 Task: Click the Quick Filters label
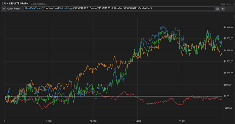pos(13,9)
